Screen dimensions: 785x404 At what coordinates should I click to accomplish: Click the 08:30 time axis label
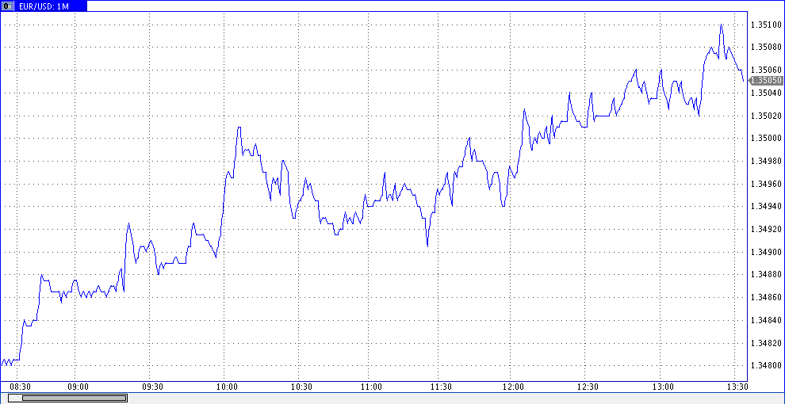[x=21, y=387]
